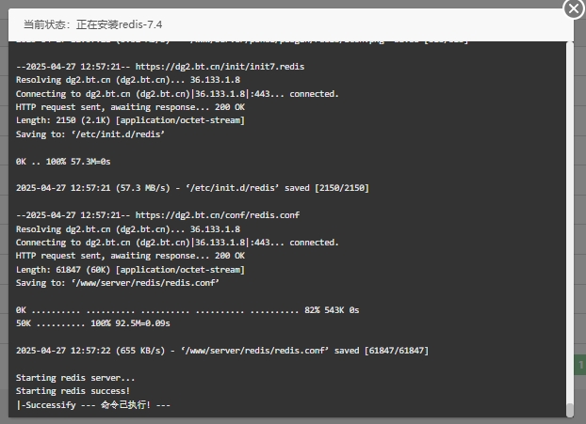The height and width of the screenshot is (424, 586).
Task: Click the redis.conf saved [61847/61847] line
Action: point(222,351)
